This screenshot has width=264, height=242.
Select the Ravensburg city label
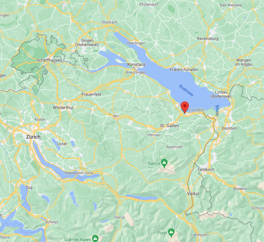click(208, 39)
